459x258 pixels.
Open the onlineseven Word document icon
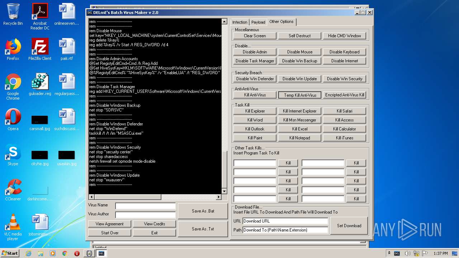pos(67,14)
